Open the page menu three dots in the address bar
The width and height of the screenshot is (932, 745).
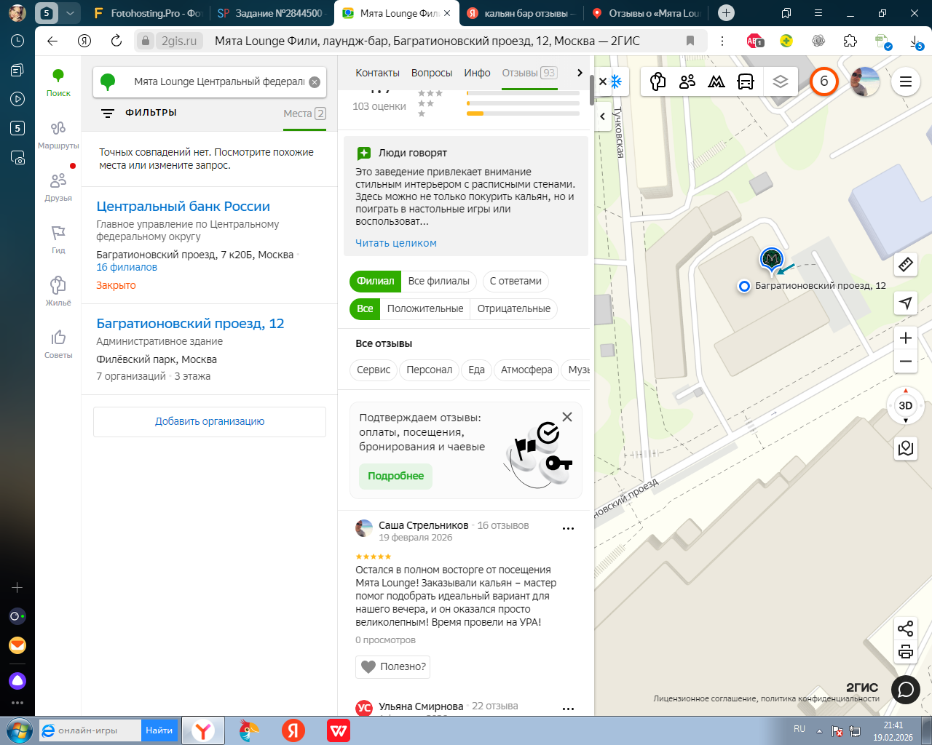(x=722, y=41)
